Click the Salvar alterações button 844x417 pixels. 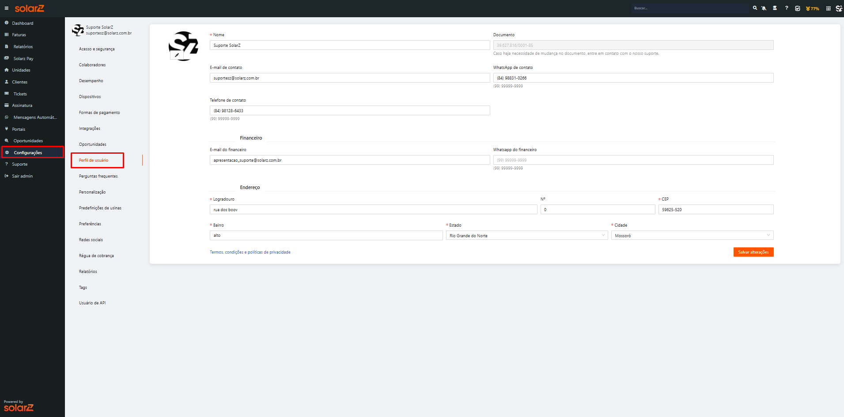(753, 252)
